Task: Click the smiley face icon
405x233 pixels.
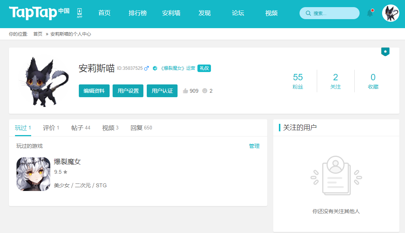Action: [205, 91]
